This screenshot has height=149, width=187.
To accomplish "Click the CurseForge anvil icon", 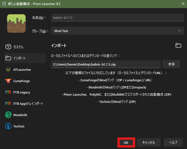I will [x=8, y=81].
